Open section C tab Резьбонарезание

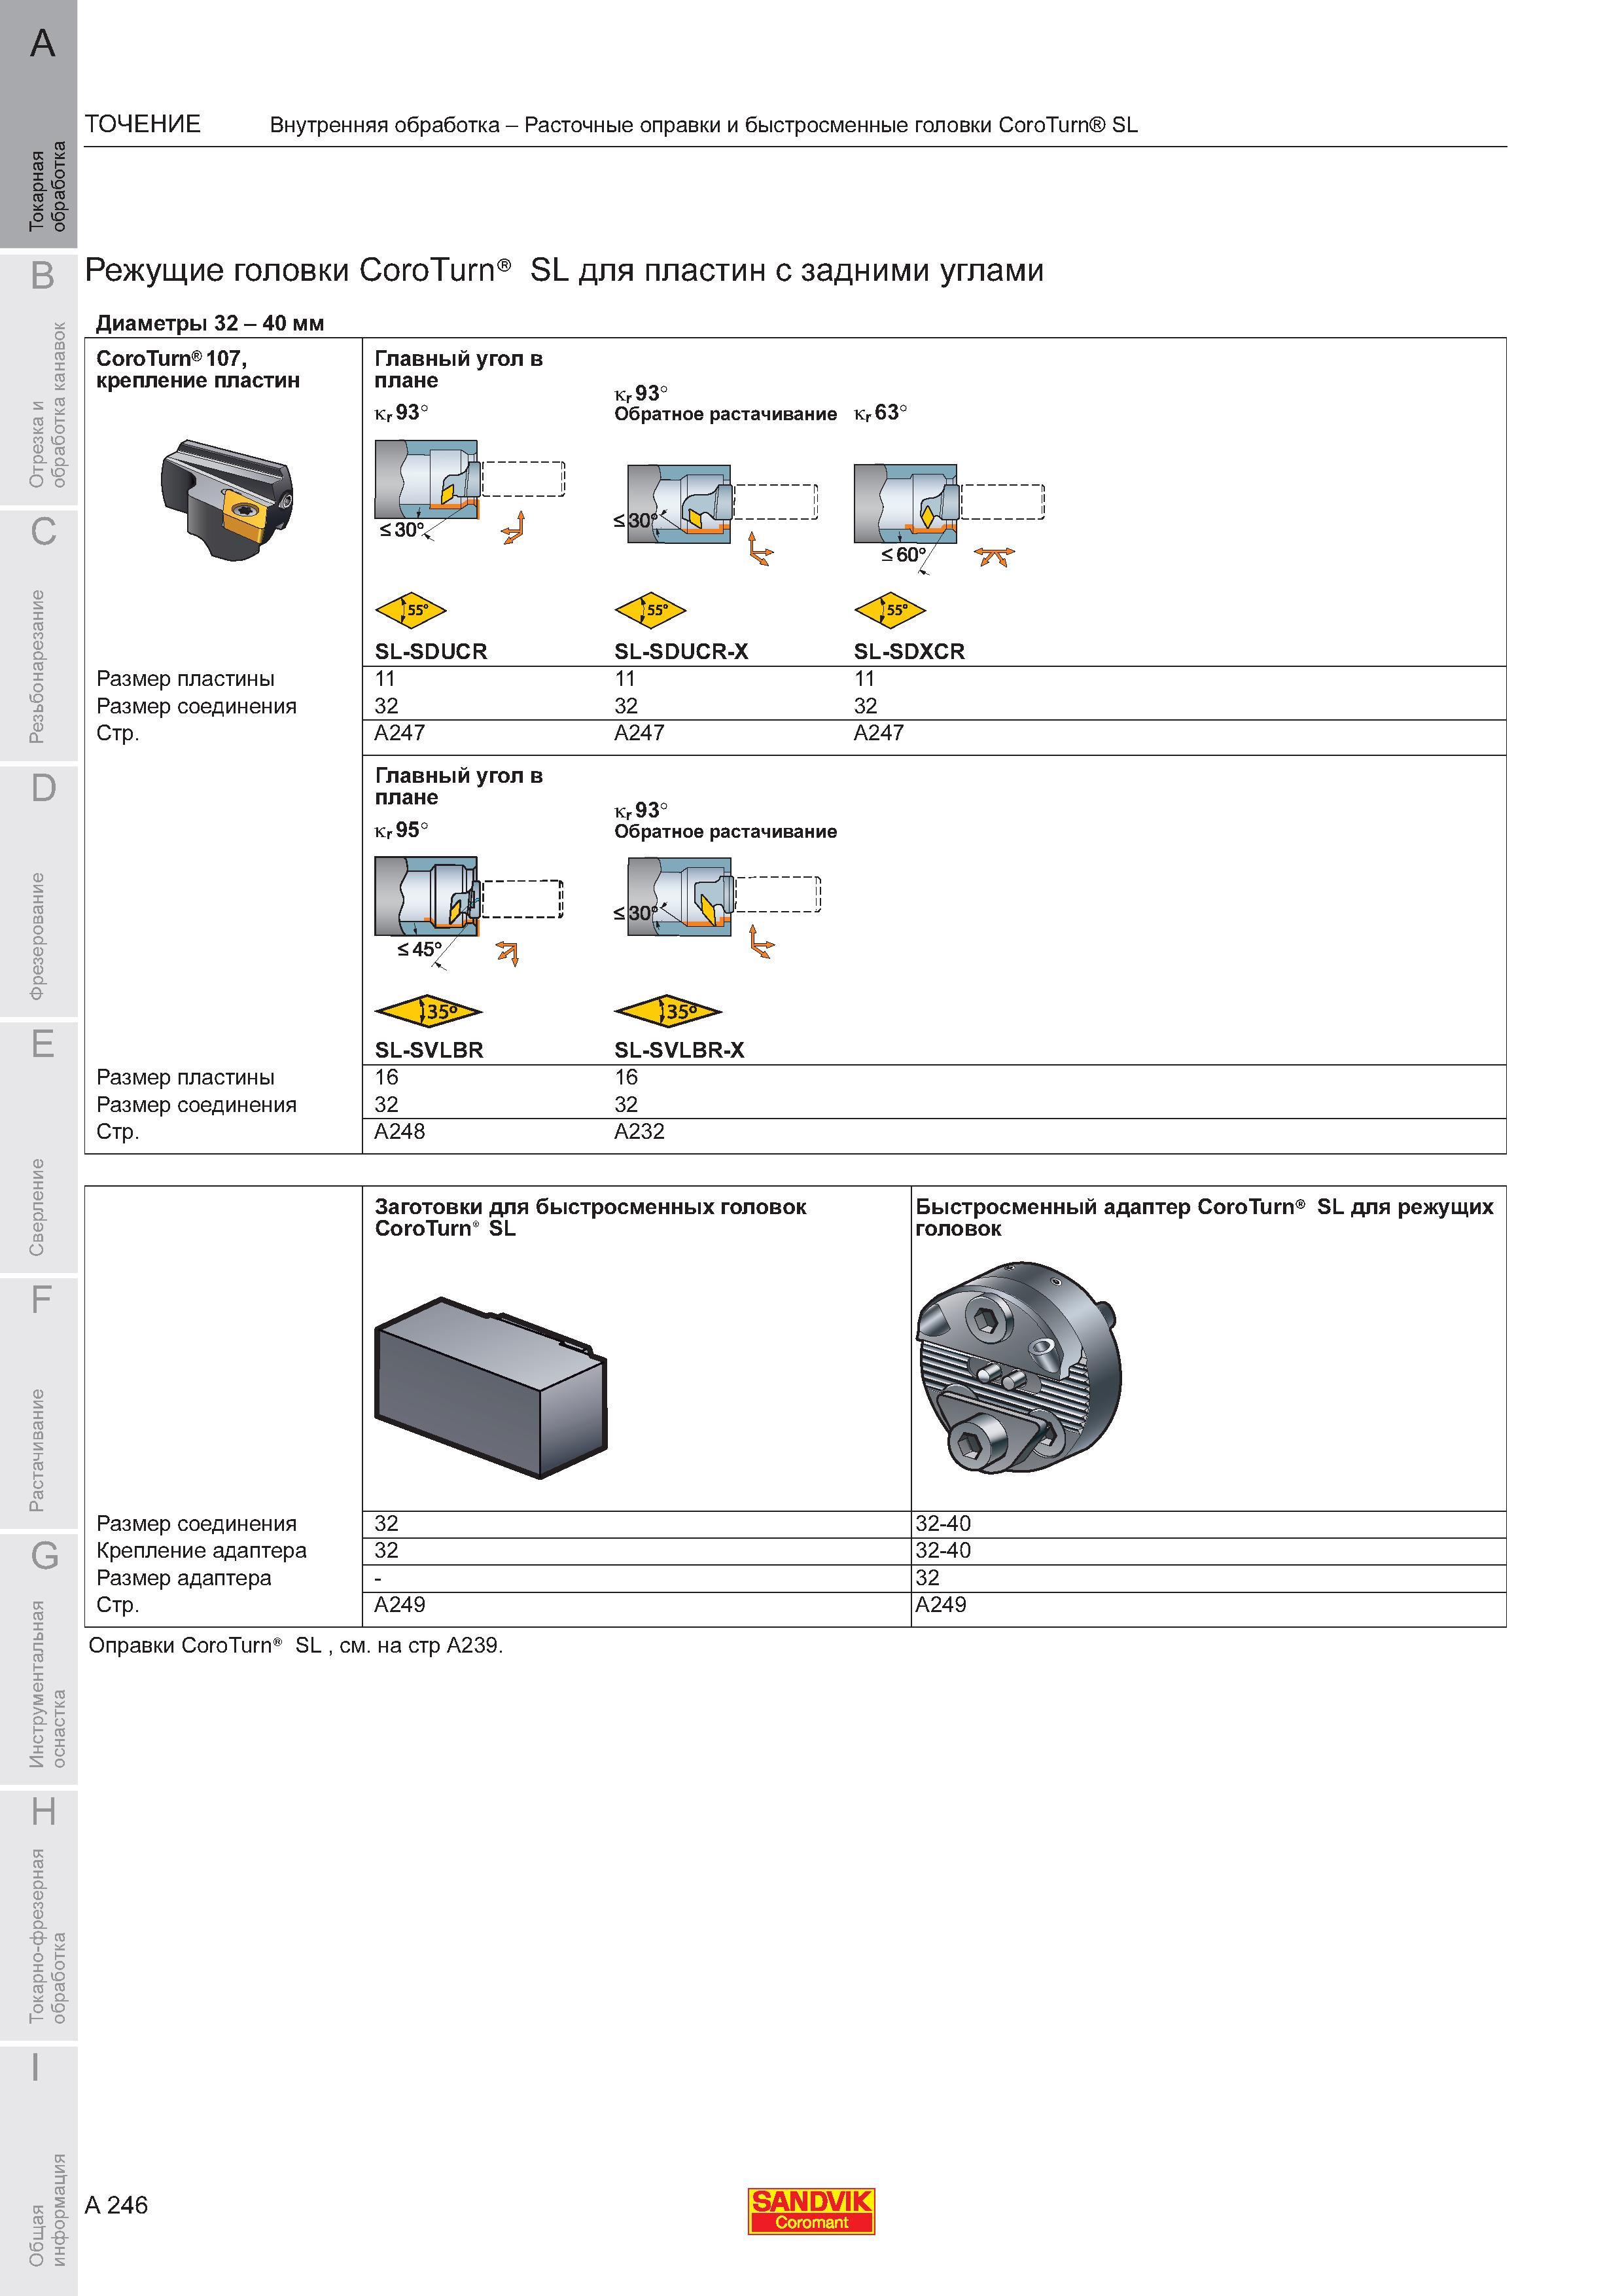[x=39, y=636]
